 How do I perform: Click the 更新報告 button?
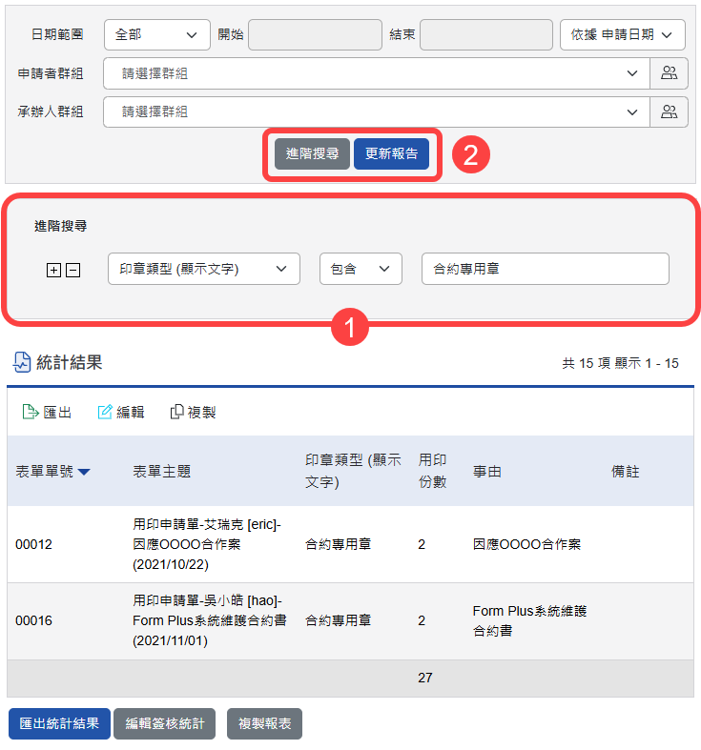(x=391, y=153)
